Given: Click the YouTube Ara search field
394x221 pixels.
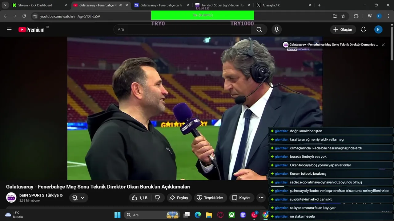Looking at the screenshot, I should coord(183,29).
